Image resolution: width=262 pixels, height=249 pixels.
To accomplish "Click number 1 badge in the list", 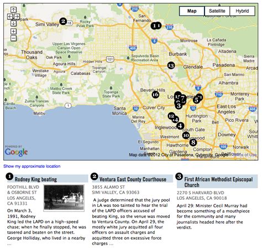I will coord(9,177).
